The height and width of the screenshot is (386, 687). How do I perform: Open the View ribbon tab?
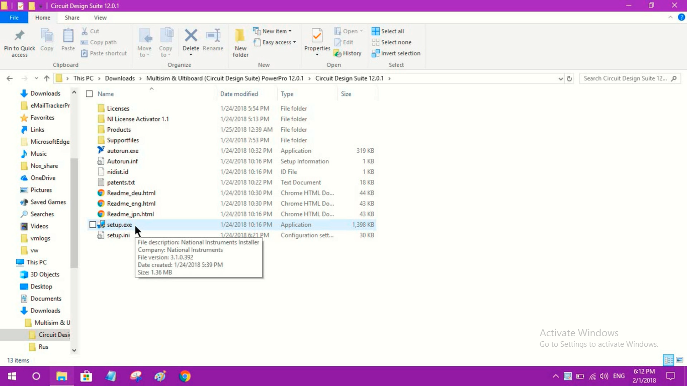[100, 17]
